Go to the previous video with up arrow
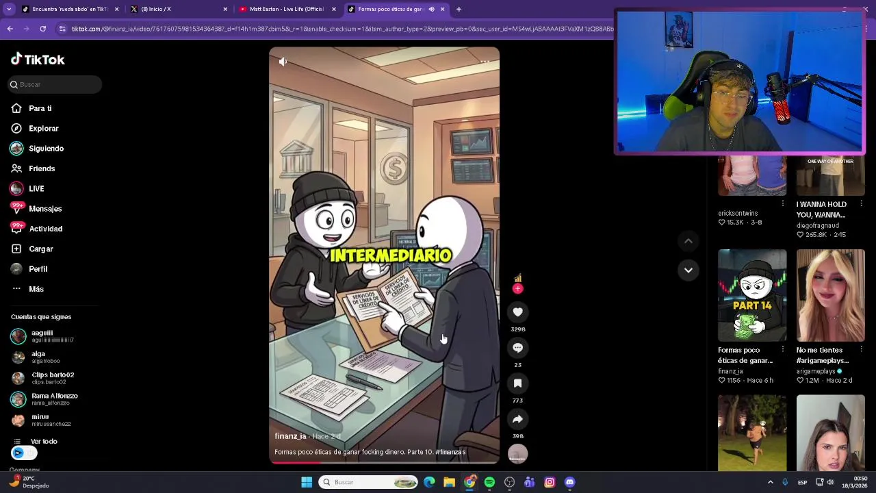This screenshot has height=493, width=876. pyautogui.click(x=688, y=241)
